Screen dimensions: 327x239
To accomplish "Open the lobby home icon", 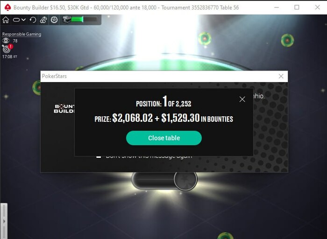I will coord(6,20).
